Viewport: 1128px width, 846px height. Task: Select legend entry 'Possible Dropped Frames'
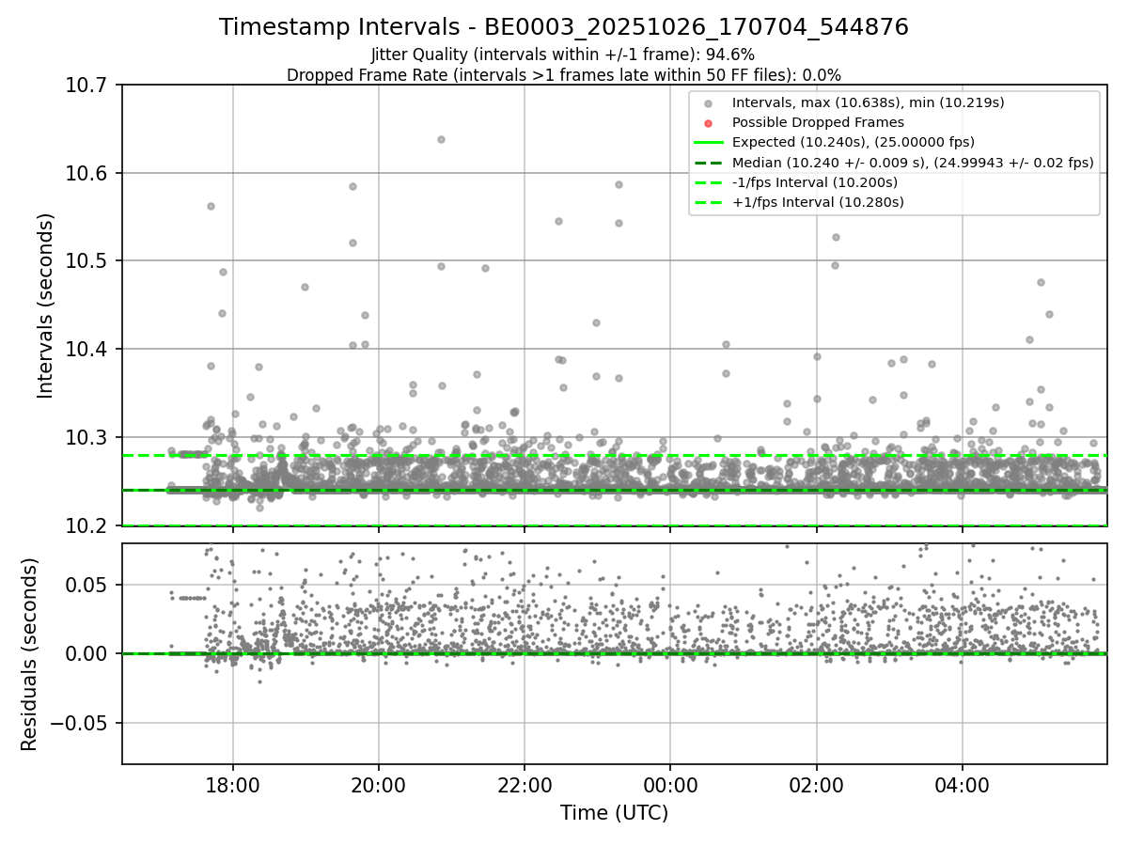(818, 122)
